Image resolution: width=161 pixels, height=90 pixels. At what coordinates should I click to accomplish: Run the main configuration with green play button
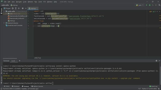click(x=147, y=5)
